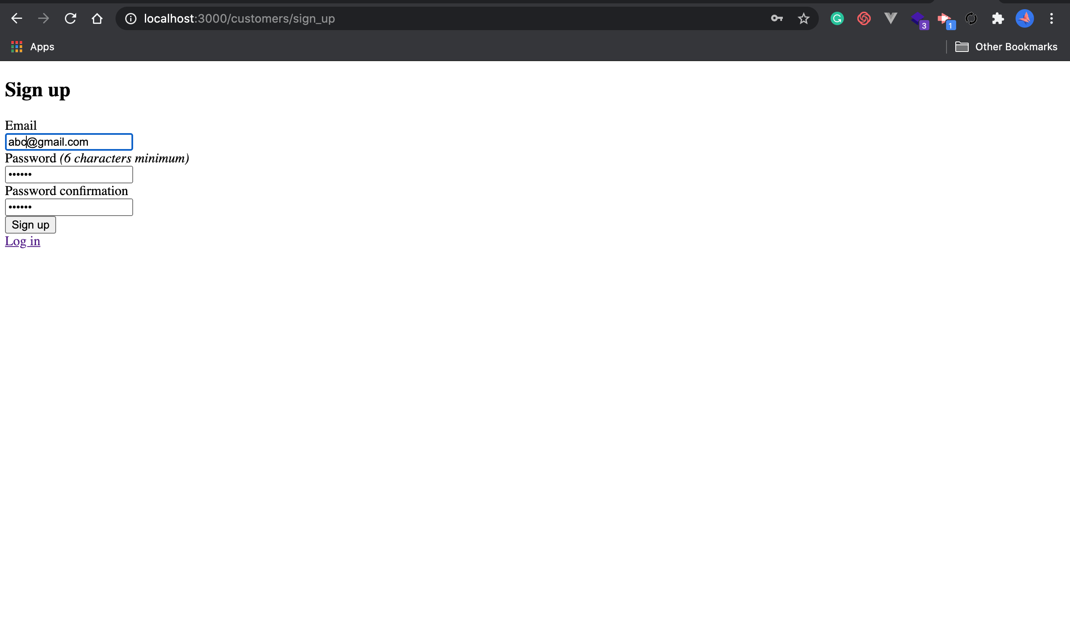Click the saved passwords key icon

pyautogui.click(x=777, y=18)
